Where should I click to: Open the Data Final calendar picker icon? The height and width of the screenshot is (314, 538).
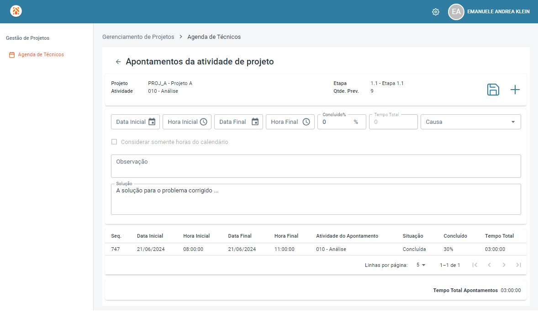click(255, 122)
